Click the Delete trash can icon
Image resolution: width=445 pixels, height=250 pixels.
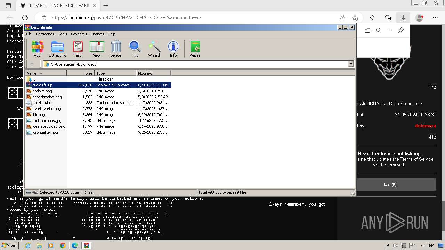pyautogui.click(x=116, y=49)
